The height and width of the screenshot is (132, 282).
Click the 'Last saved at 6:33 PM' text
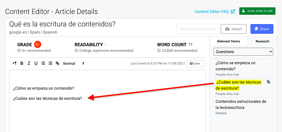[158, 63]
